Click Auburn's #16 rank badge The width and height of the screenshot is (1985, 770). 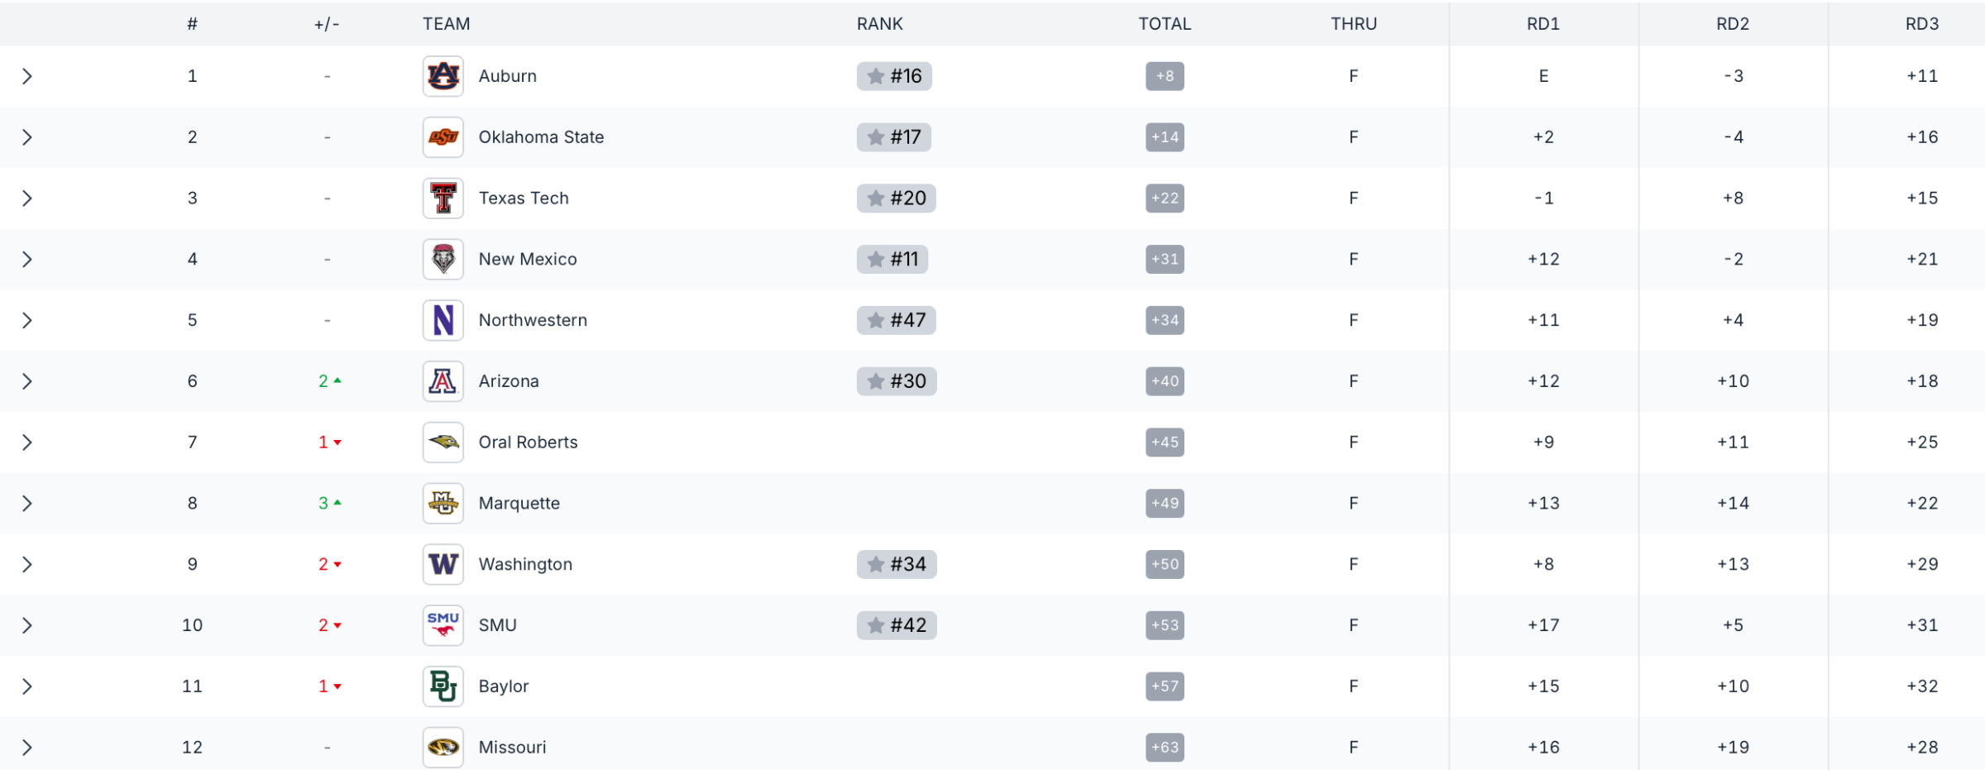894,76
